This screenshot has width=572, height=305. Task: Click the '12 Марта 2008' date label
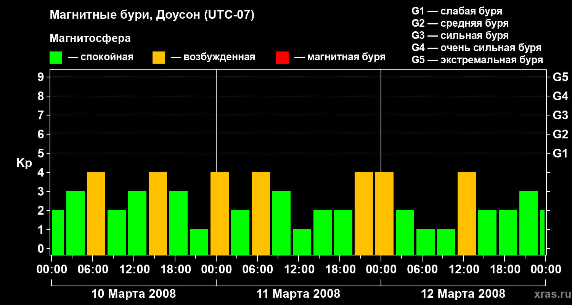point(463,294)
